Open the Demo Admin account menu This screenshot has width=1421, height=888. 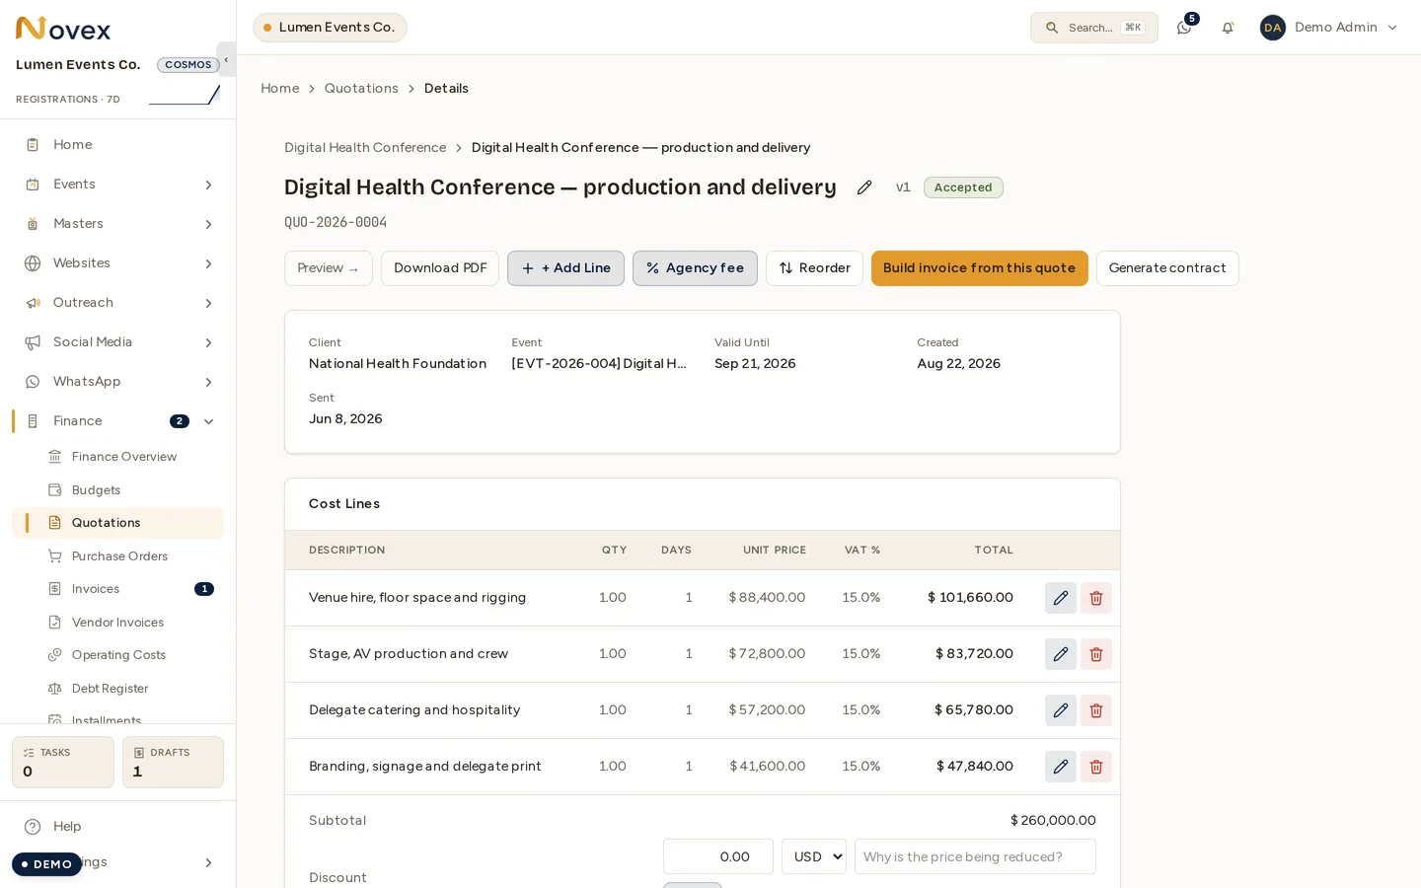[1328, 28]
